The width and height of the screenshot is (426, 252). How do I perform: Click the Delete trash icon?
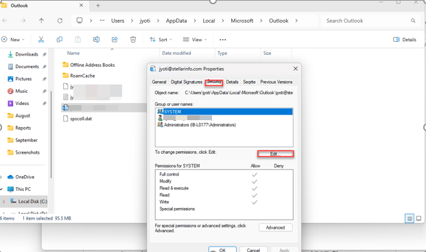[x=133, y=40]
